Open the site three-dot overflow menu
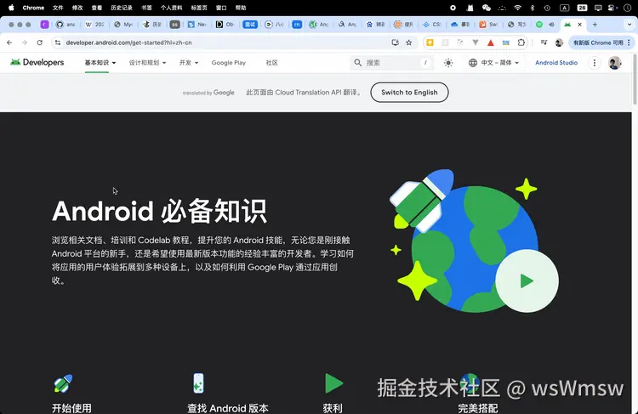 tap(594, 63)
